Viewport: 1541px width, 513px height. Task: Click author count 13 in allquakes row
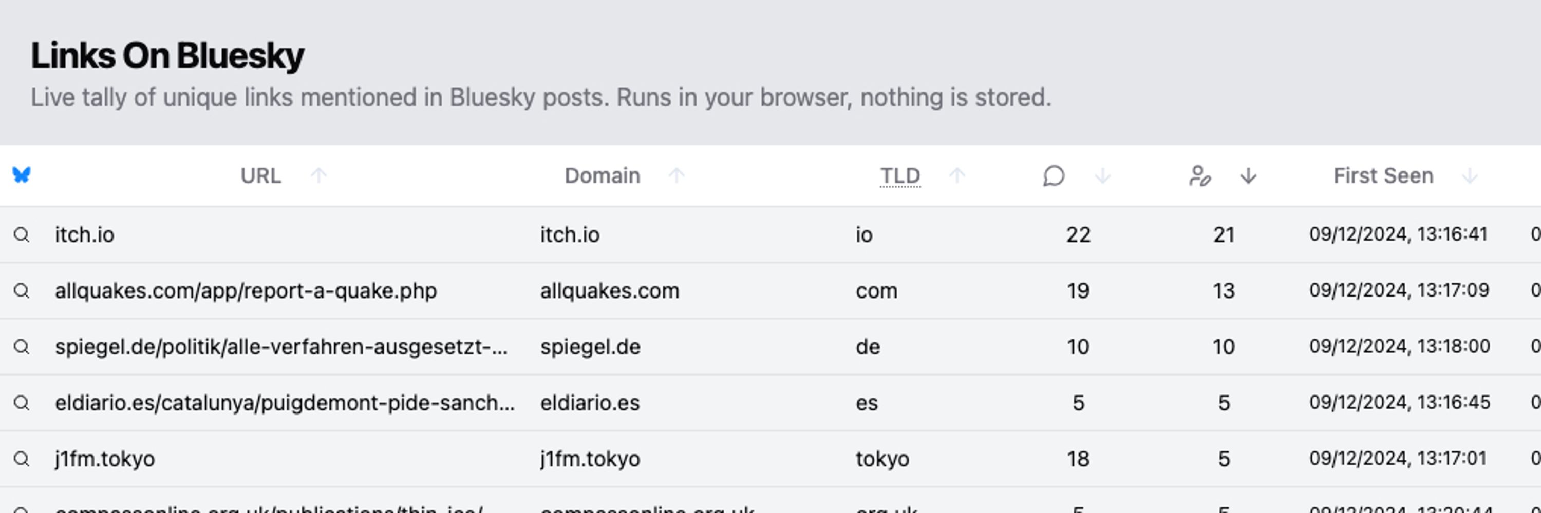(1224, 291)
